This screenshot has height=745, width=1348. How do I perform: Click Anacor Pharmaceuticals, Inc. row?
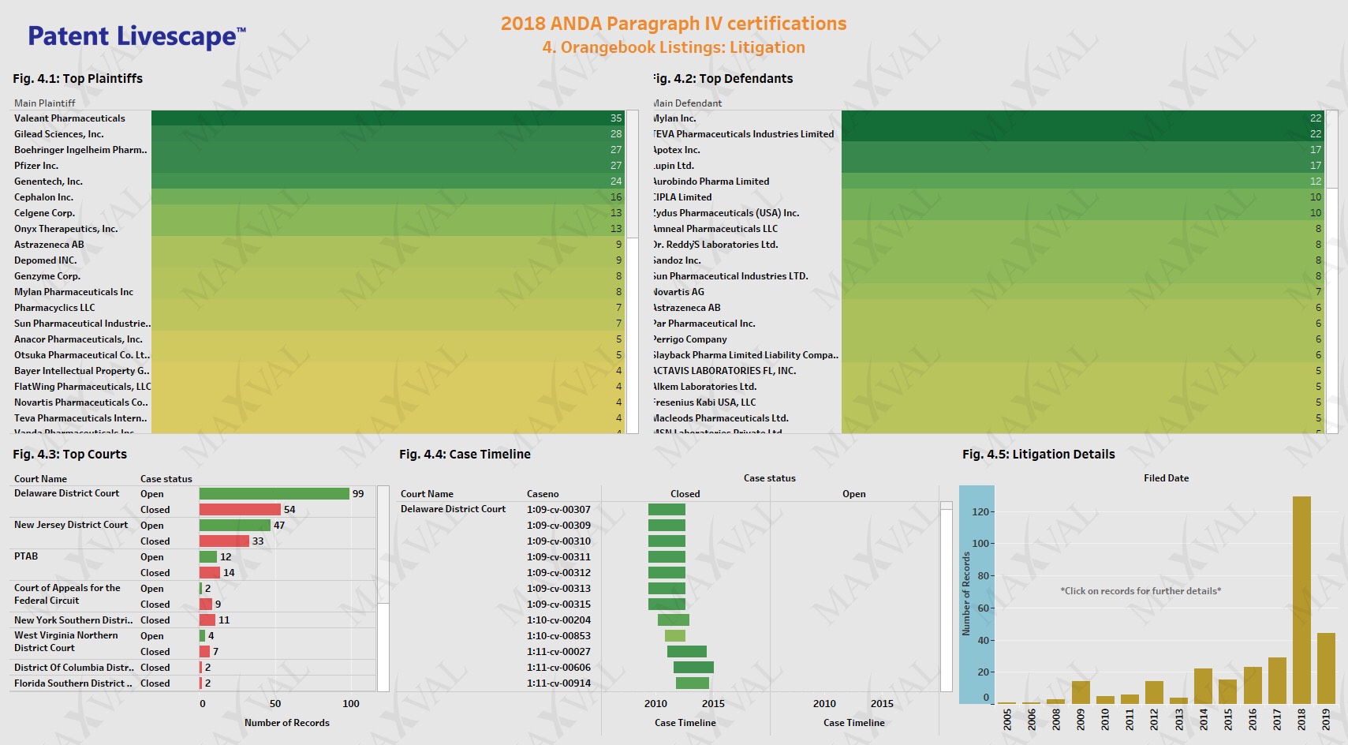pos(319,339)
